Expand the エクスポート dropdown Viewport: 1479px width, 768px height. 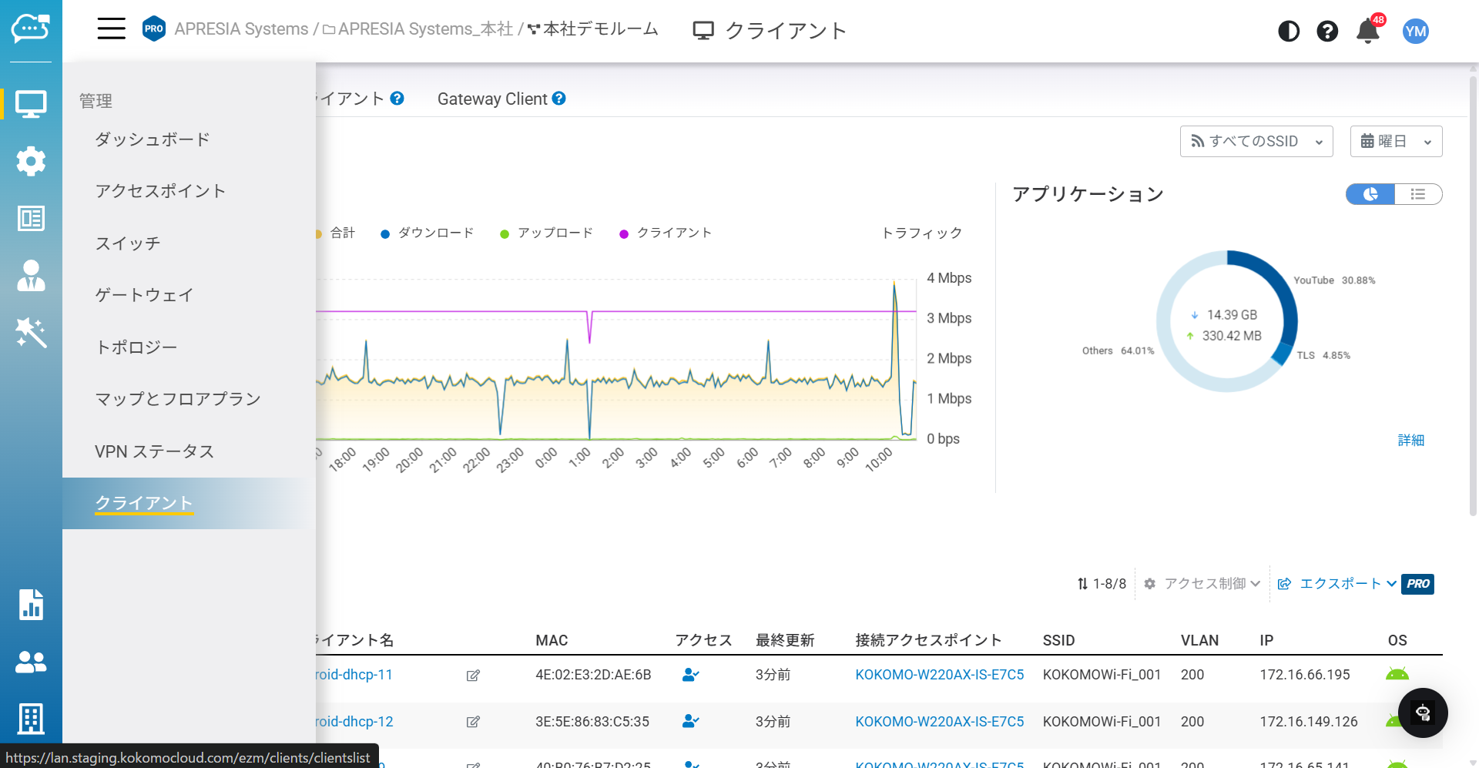[x=1340, y=584]
